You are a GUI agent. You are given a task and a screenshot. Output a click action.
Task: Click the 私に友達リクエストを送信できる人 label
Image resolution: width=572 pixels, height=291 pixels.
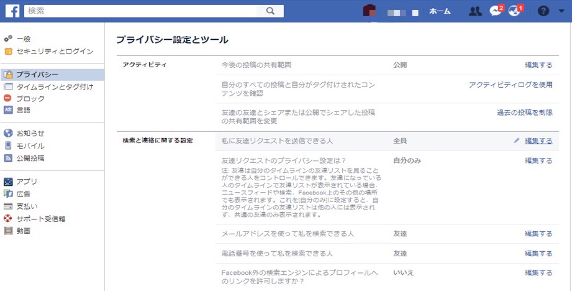pos(277,141)
